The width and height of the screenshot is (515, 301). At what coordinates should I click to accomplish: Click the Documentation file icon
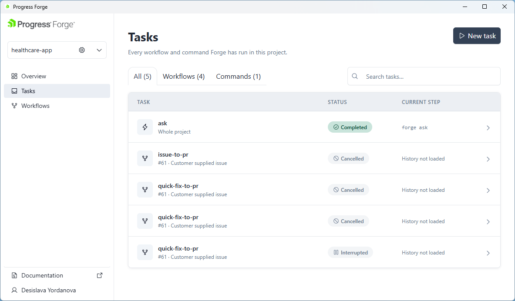pyautogui.click(x=14, y=275)
